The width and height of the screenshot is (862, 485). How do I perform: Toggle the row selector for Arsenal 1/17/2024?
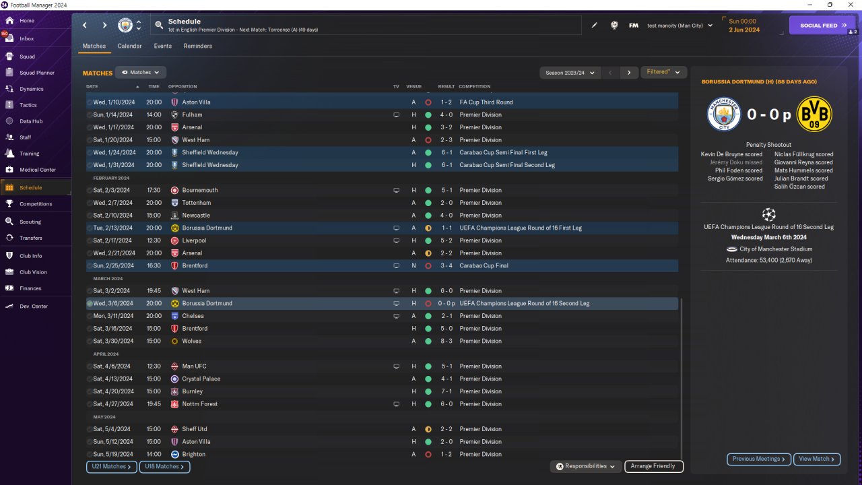[90, 127]
